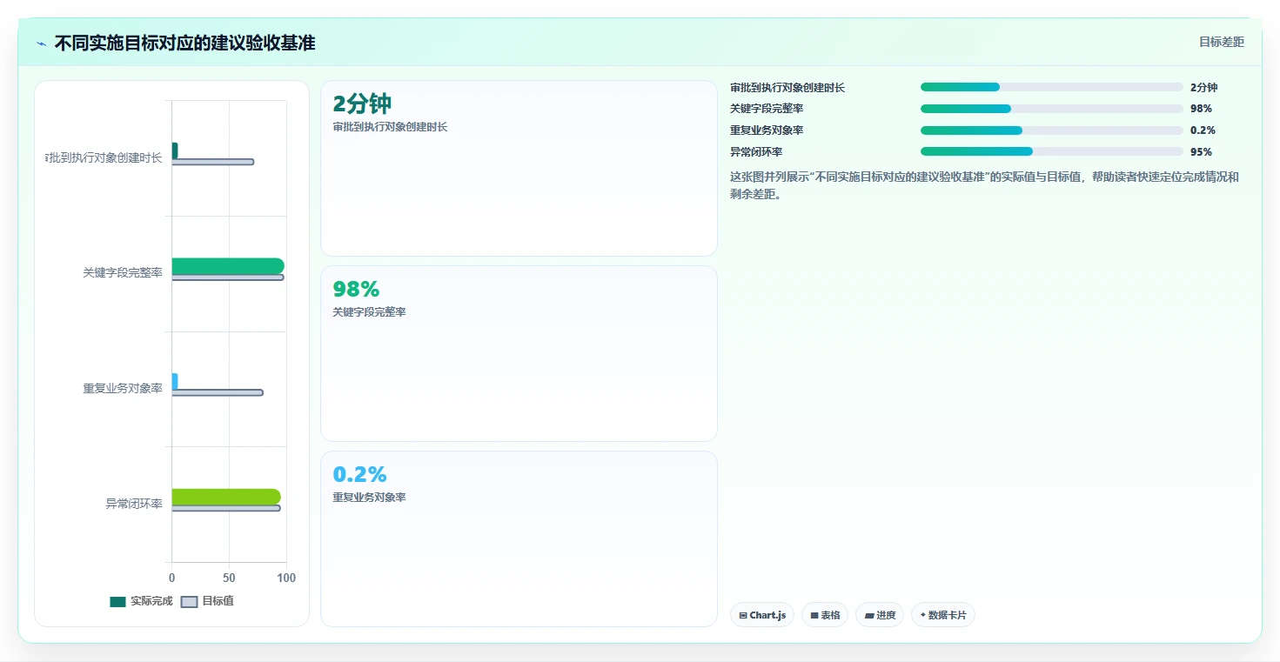Click the icon in the Chart.js tag
Image resolution: width=1280 pixels, height=662 pixels.
coord(743,615)
